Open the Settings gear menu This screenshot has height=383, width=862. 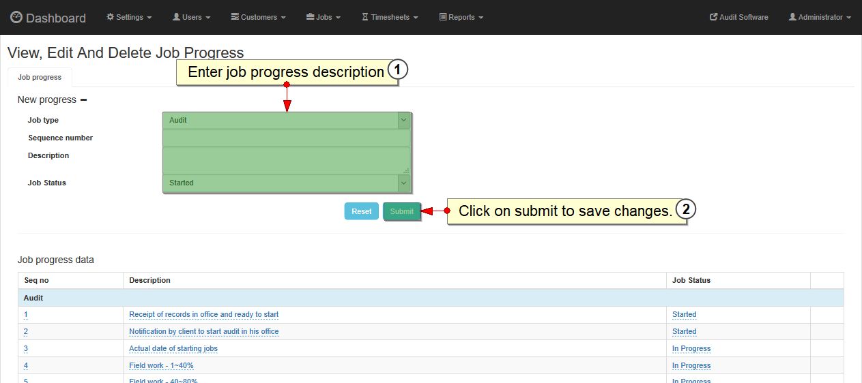[129, 17]
